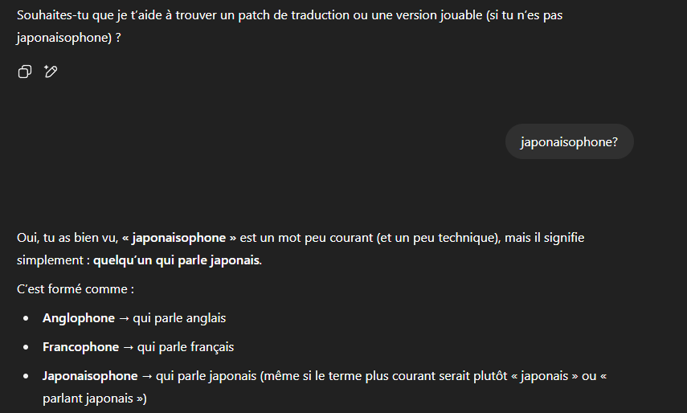Click the bullet point before Anglophone
The width and height of the screenshot is (687, 413).
tap(26, 318)
